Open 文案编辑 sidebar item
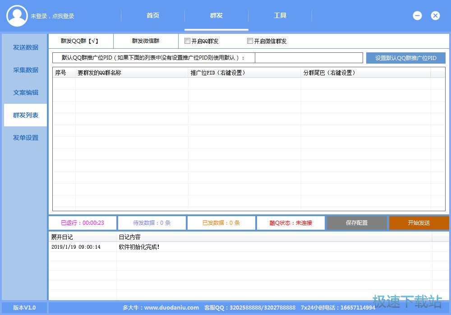451x315 pixels. (25, 93)
